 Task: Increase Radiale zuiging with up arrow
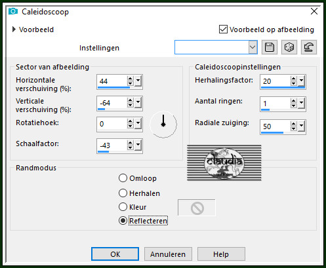point(294,124)
